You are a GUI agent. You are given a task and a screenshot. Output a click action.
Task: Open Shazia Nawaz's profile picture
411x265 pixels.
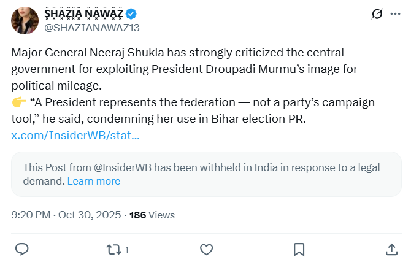coord(25,20)
